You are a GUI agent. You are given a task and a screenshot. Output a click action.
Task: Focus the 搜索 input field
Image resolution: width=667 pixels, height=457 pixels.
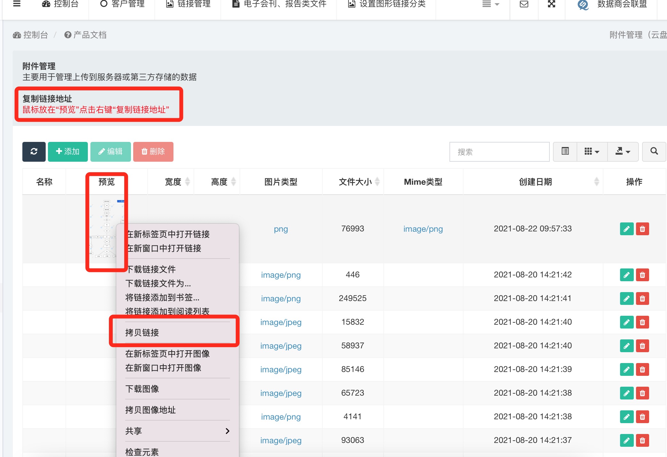499,152
